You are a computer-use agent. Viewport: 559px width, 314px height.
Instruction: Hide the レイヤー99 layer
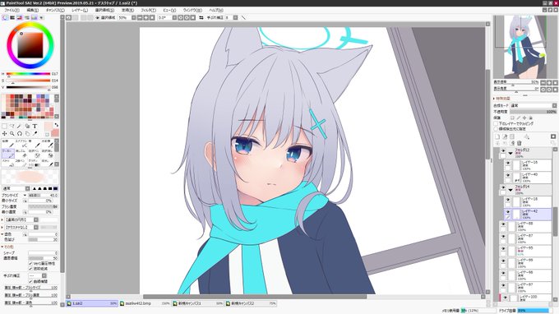tap(503, 261)
